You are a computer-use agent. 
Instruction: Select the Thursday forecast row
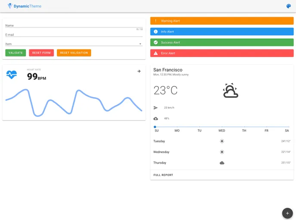(222, 163)
